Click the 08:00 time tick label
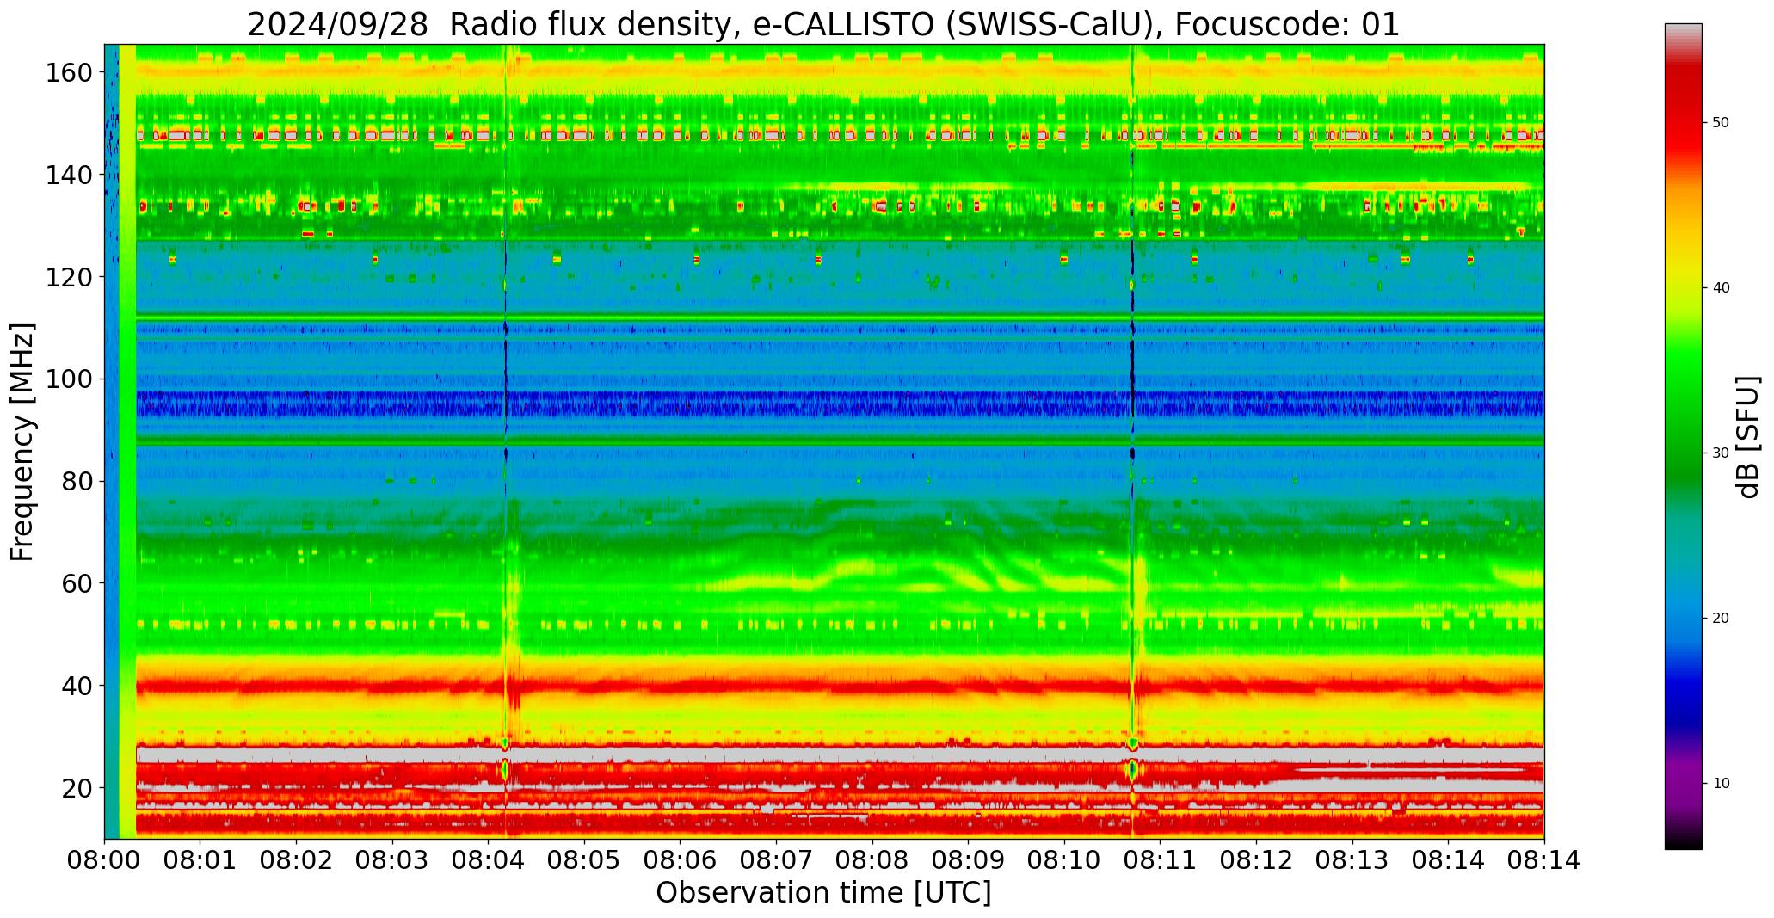This screenshot has height=918, width=1774. [105, 861]
